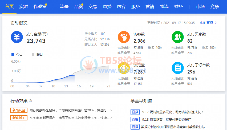The height and width of the screenshot is (130, 227).
Task: Toggle the 今日 legend series
Action: 17,55
